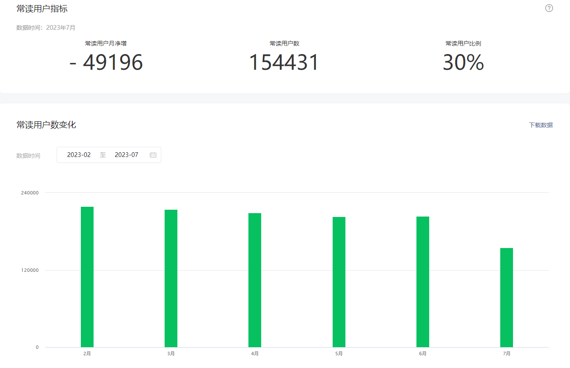Click the green bar for 4月
The image size is (570, 368).
click(255, 280)
